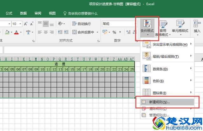Click the date cell 25
This screenshot has width=203, height=131.
[132, 69]
